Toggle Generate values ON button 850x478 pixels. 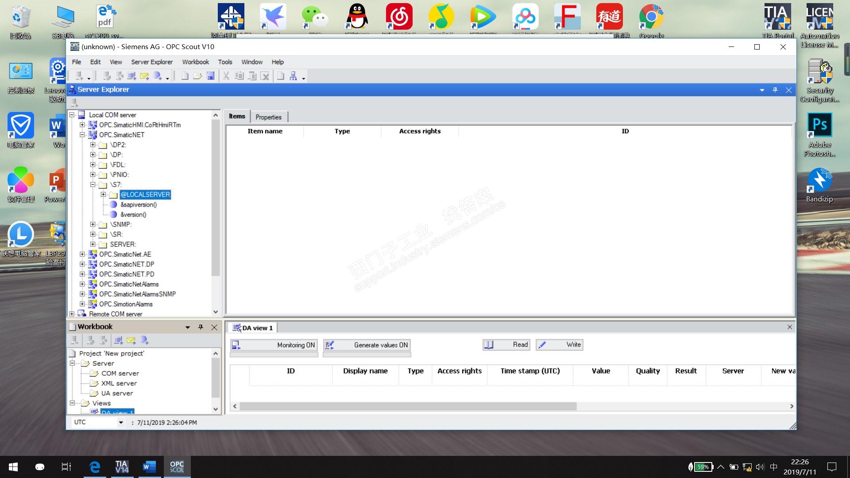[367, 345]
